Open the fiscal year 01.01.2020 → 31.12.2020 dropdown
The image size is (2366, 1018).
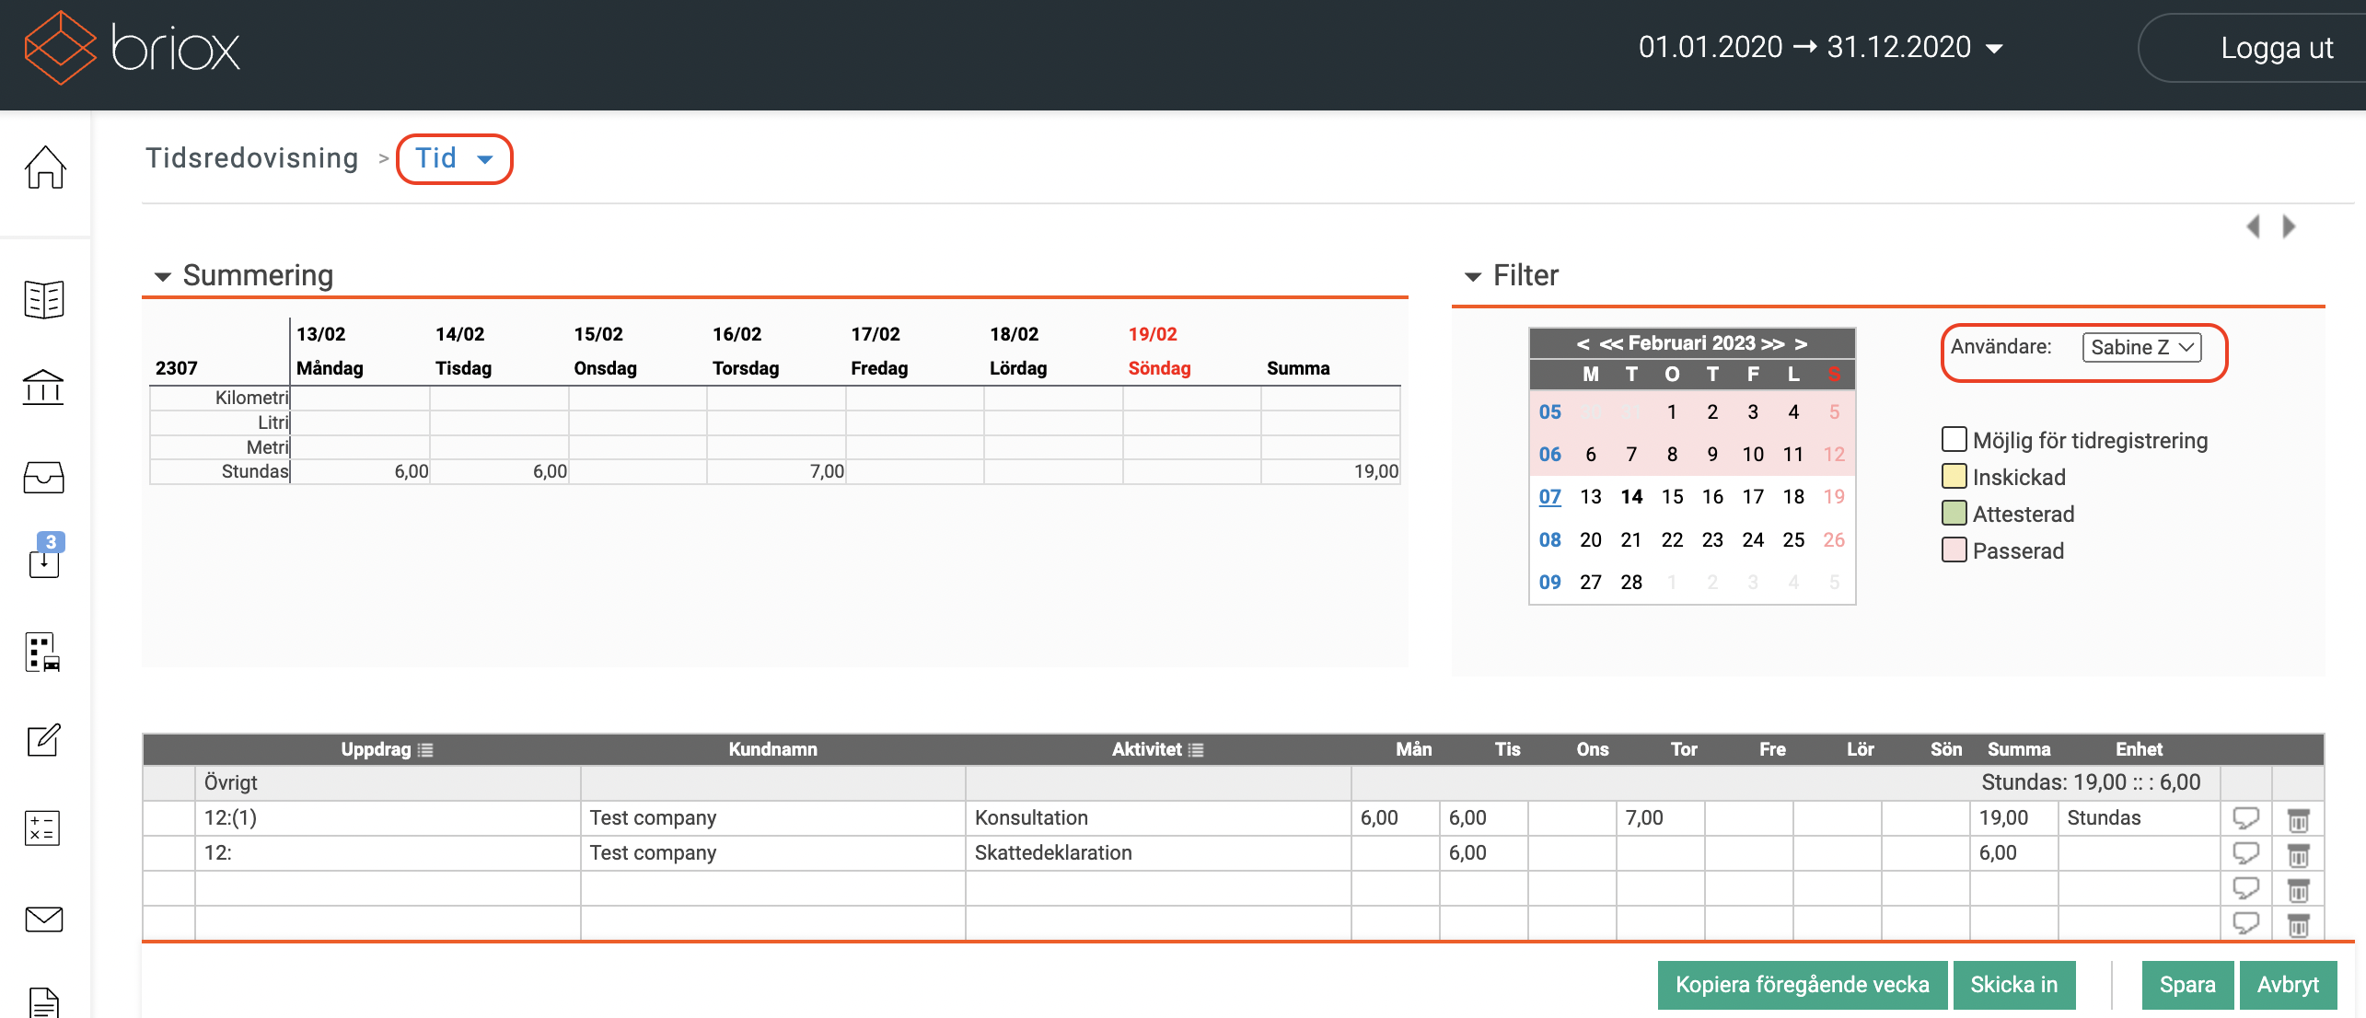(1820, 48)
